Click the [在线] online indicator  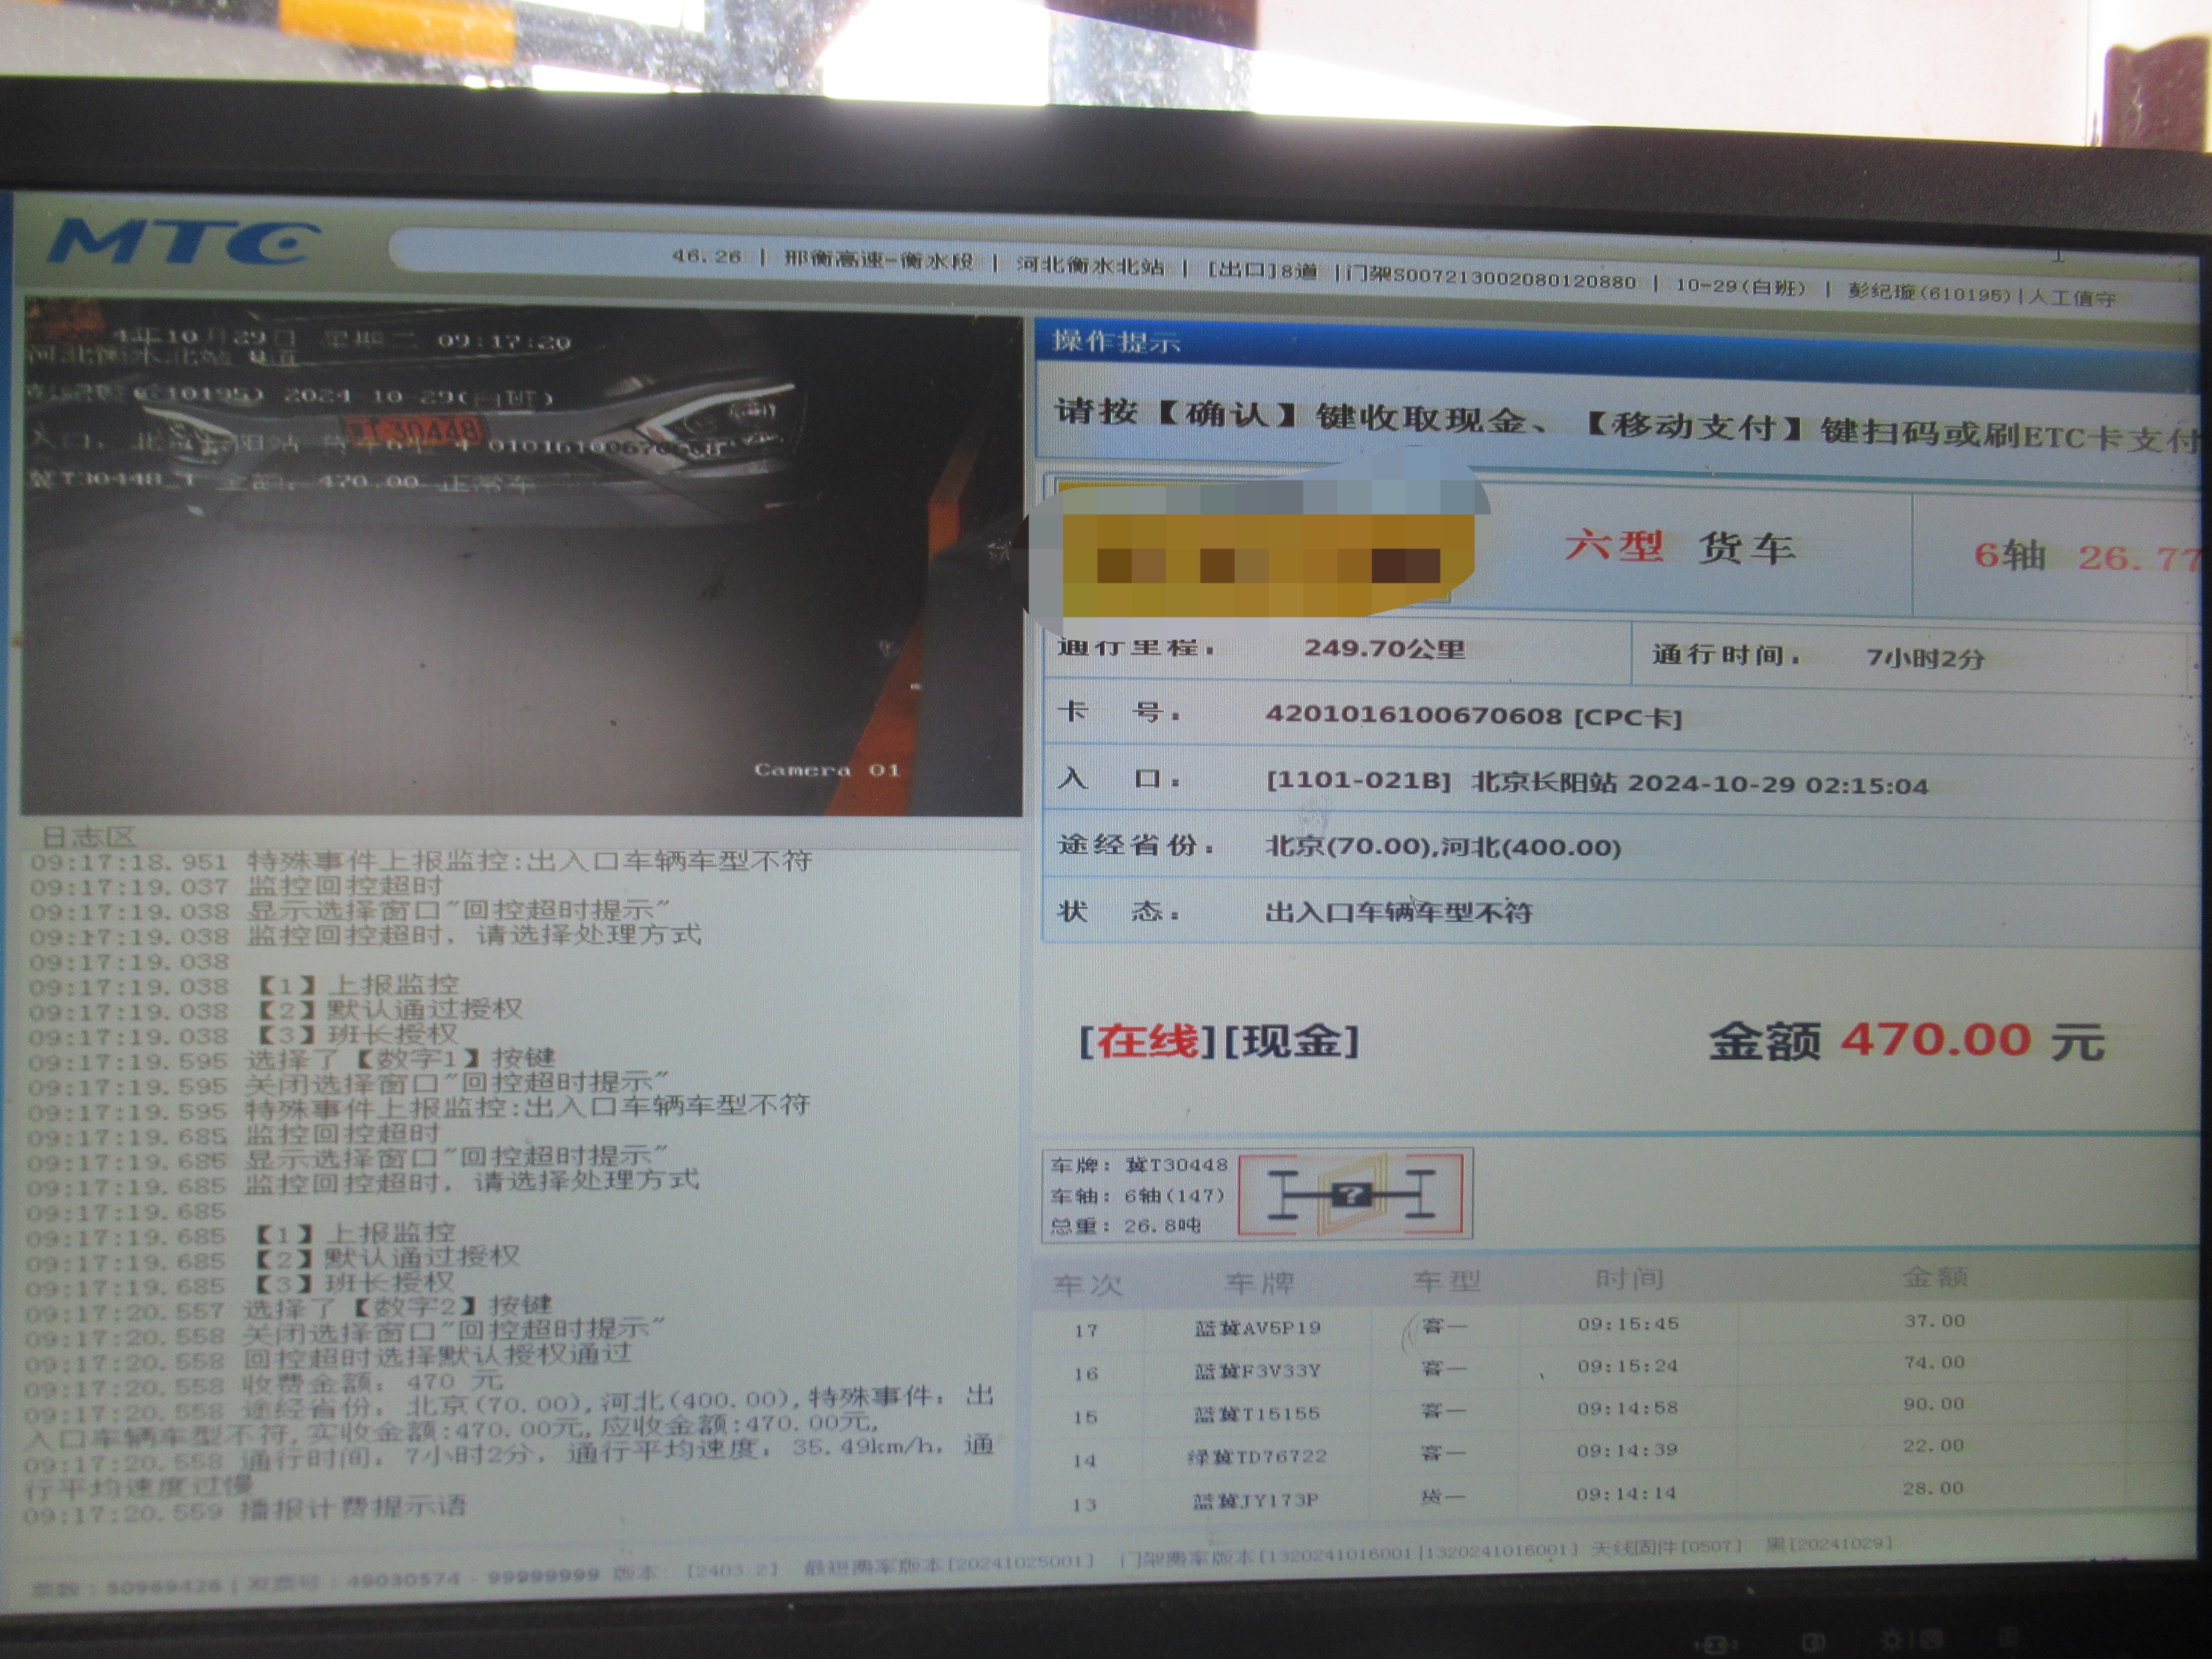(1147, 1041)
